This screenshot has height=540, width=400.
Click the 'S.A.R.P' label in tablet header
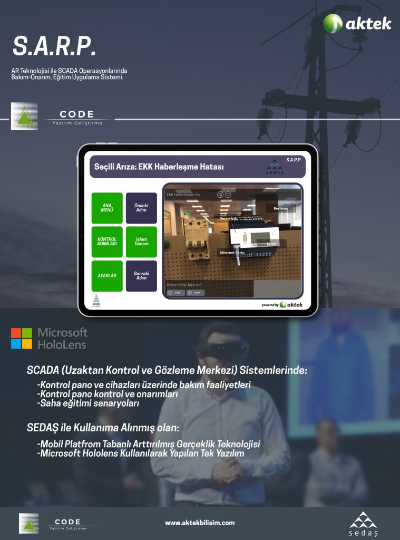294,160
